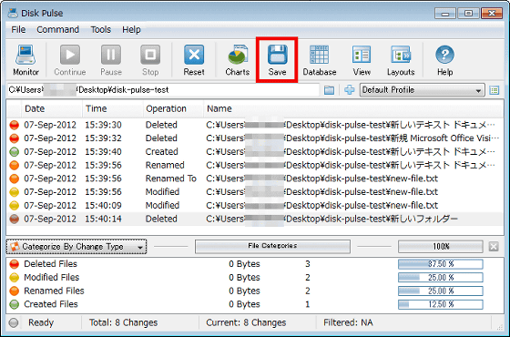510x337 pixels.
Task: Select the Renamed row with Japanese filename
Action: tap(255, 165)
